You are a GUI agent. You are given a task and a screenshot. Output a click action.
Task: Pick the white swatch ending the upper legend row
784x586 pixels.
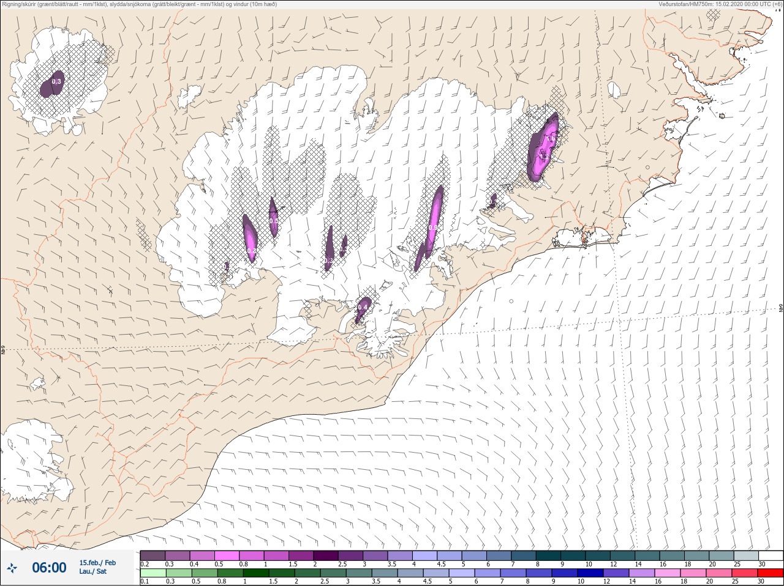click(771, 555)
